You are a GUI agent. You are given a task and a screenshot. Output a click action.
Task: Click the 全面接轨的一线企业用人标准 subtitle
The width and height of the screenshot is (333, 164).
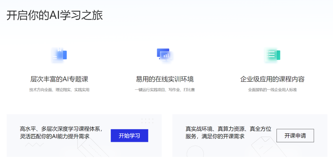pyautogui.click(x=272, y=90)
